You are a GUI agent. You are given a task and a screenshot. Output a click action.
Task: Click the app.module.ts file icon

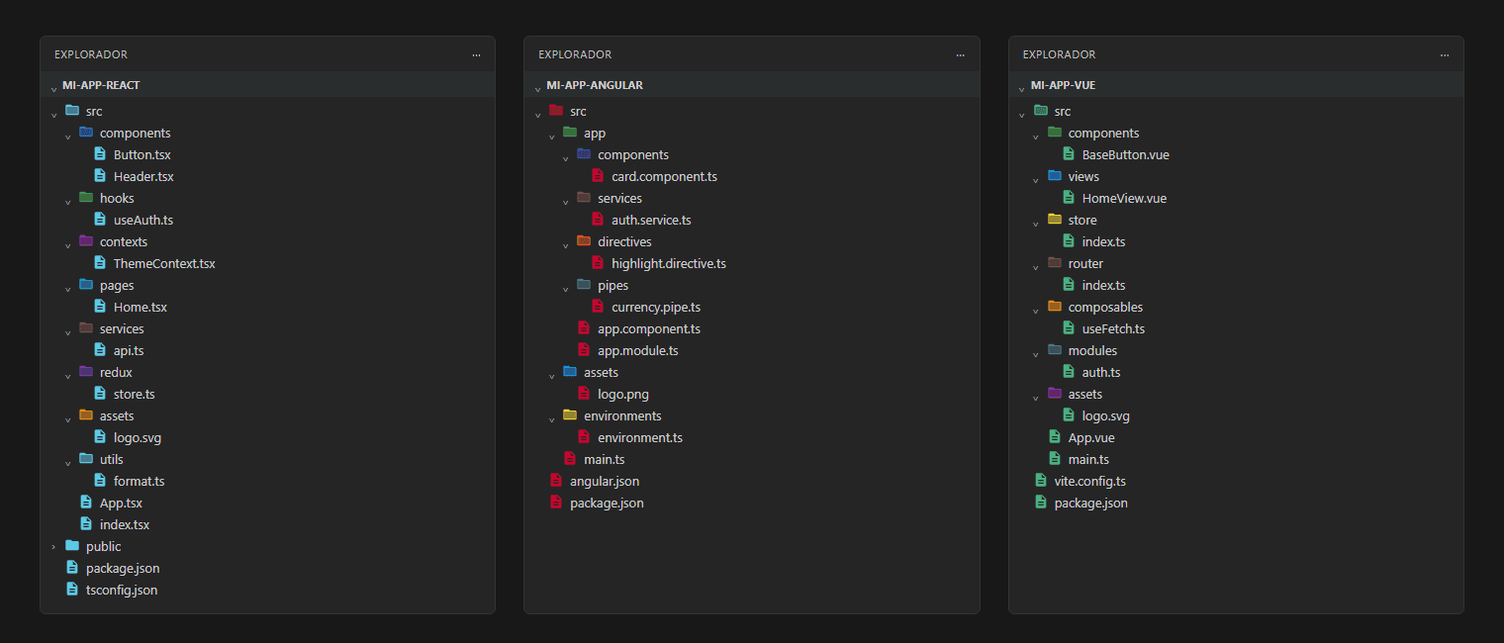point(584,350)
